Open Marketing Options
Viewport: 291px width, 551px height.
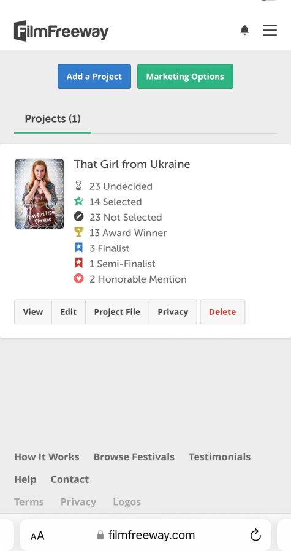[x=185, y=76]
